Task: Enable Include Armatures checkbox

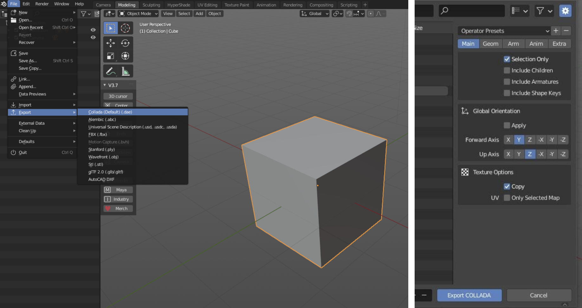Action: (507, 82)
